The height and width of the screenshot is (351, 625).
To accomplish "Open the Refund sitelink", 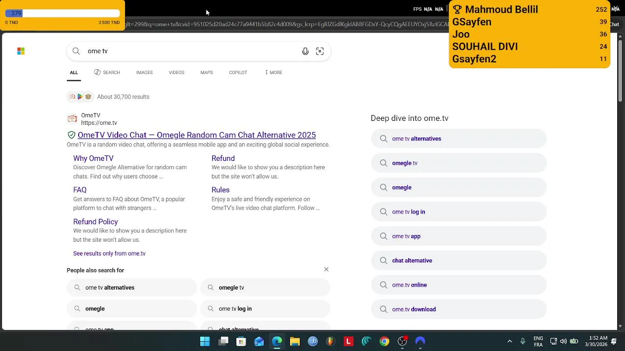I will point(223,158).
